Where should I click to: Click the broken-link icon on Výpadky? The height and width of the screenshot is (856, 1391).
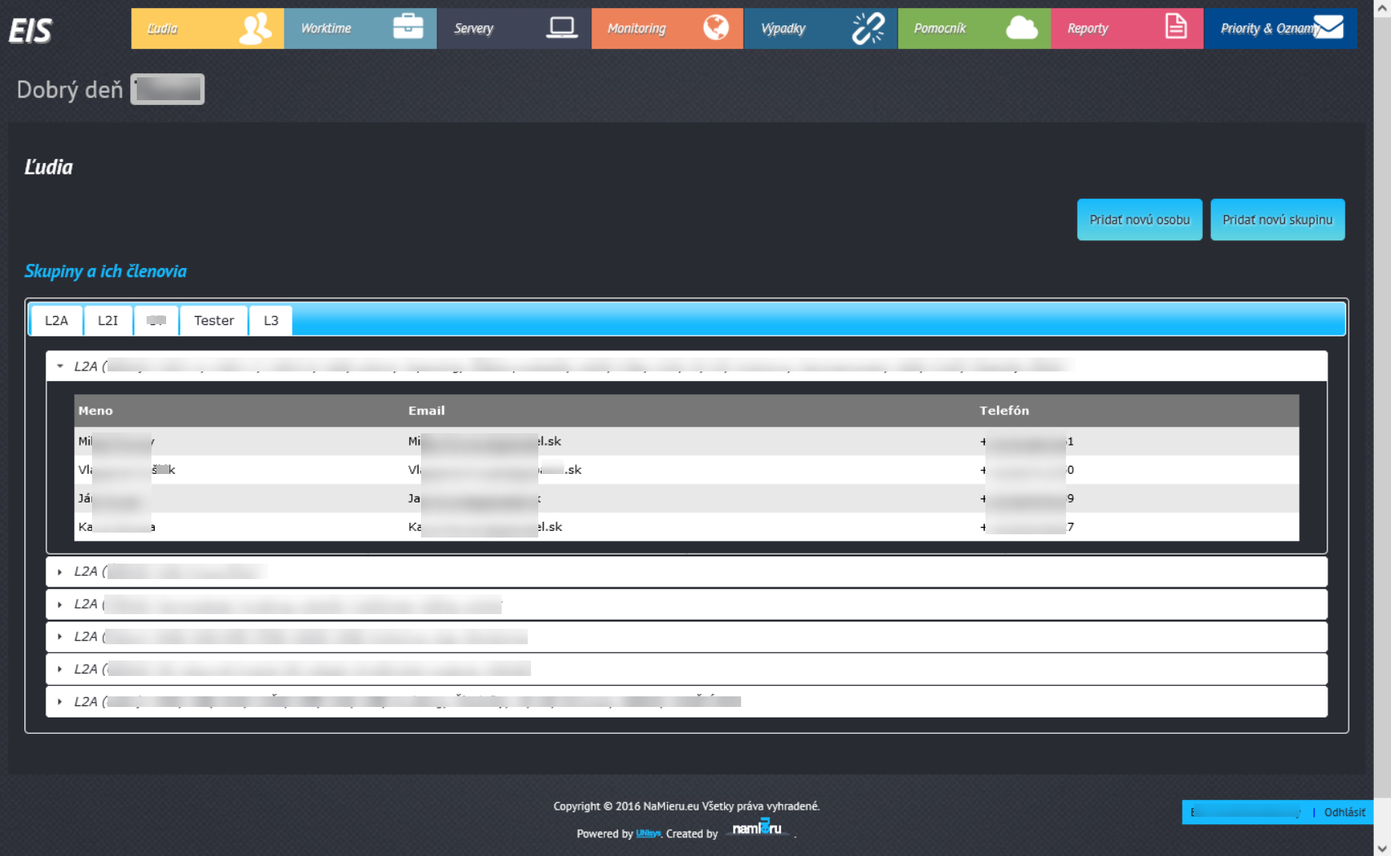point(867,27)
